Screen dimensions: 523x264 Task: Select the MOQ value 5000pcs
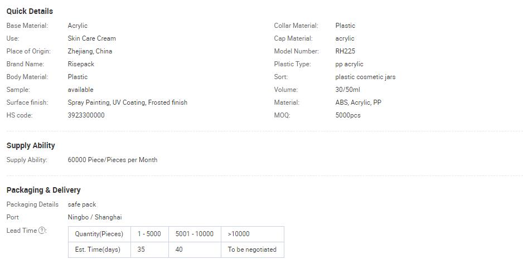tap(348, 115)
